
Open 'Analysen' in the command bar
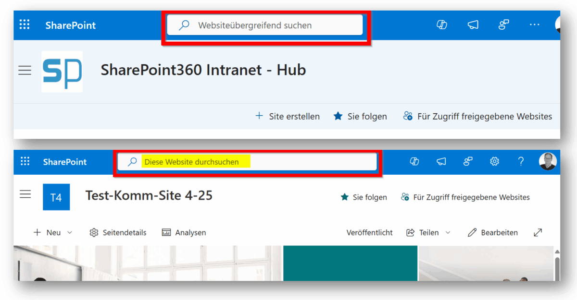click(x=184, y=232)
